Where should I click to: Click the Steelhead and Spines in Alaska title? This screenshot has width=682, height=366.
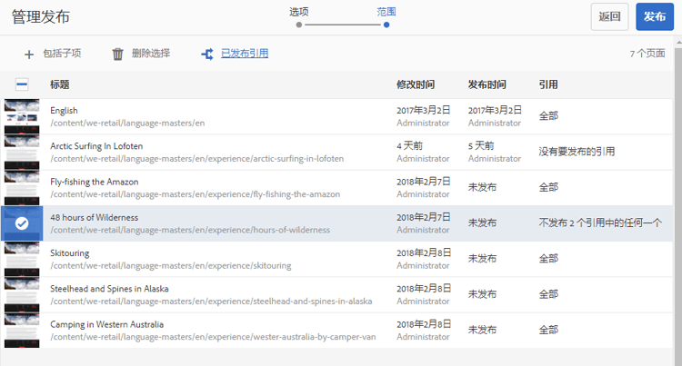tap(109, 289)
